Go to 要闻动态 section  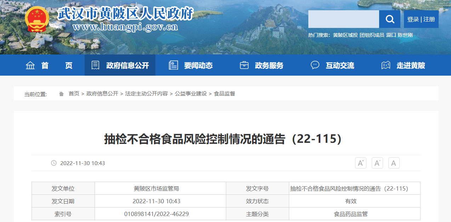point(191,65)
